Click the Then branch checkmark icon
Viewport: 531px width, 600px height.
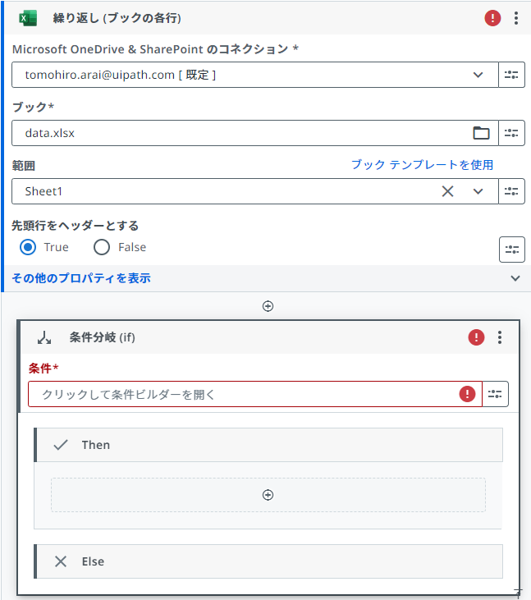coord(61,445)
